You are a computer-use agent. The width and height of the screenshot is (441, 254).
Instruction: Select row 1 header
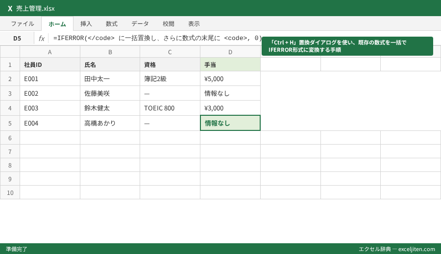click(x=10, y=64)
